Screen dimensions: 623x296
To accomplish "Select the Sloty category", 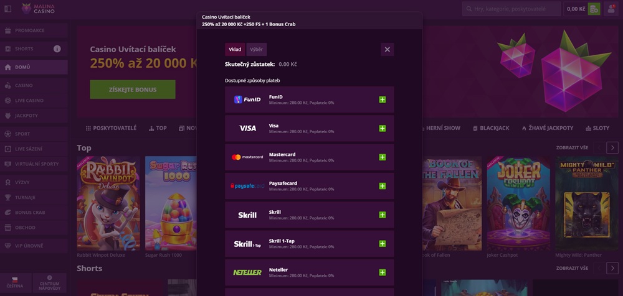I will tap(597, 128).
